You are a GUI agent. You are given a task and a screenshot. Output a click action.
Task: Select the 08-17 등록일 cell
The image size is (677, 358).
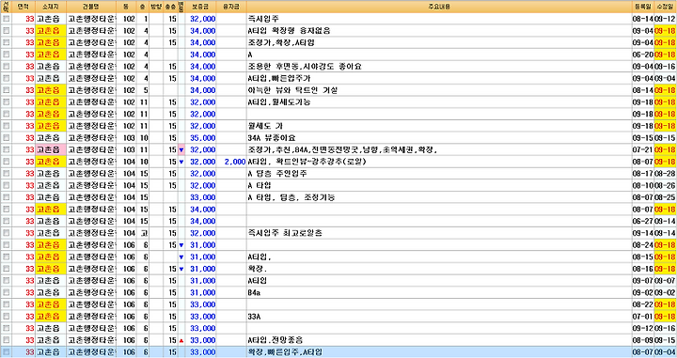643,174
